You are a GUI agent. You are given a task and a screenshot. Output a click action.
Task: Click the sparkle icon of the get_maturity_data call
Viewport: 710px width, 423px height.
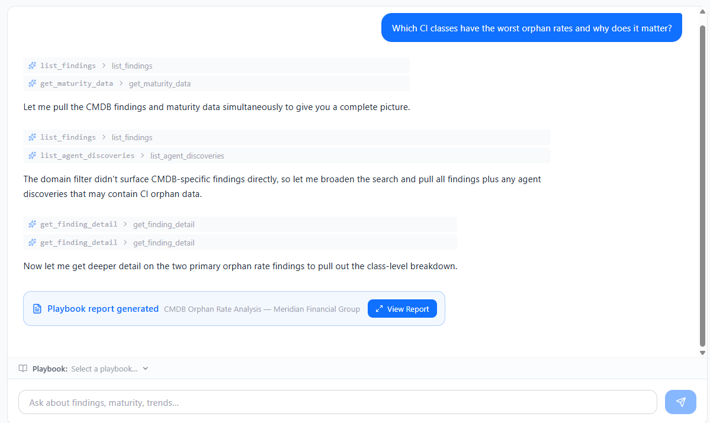(x=33, y=83)
